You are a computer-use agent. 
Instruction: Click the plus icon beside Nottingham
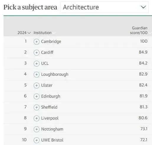[37, 129]
